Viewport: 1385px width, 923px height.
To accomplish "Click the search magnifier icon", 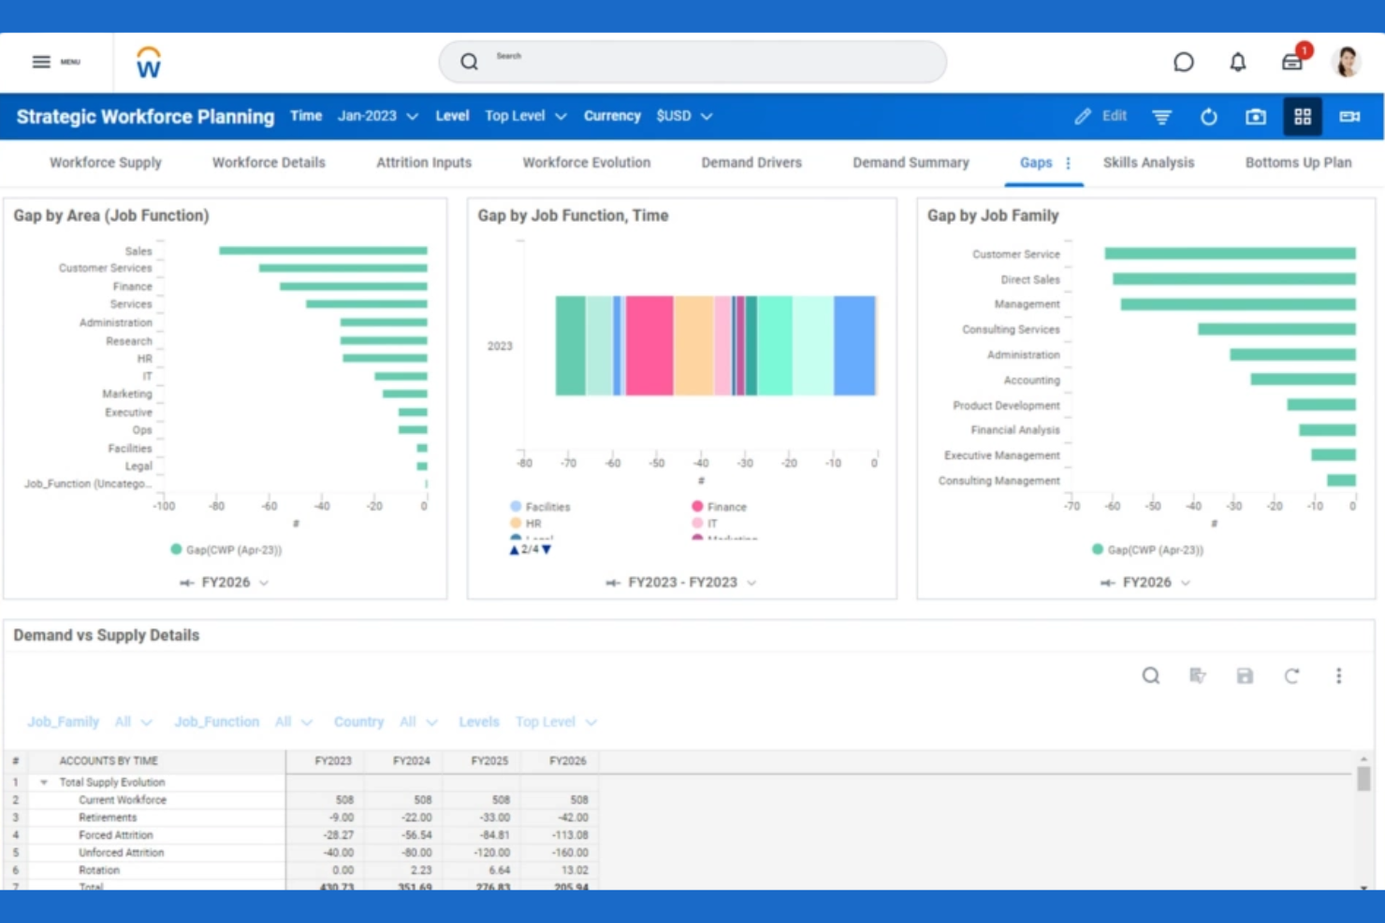I will pyautogui.click(x=469, y=62).
